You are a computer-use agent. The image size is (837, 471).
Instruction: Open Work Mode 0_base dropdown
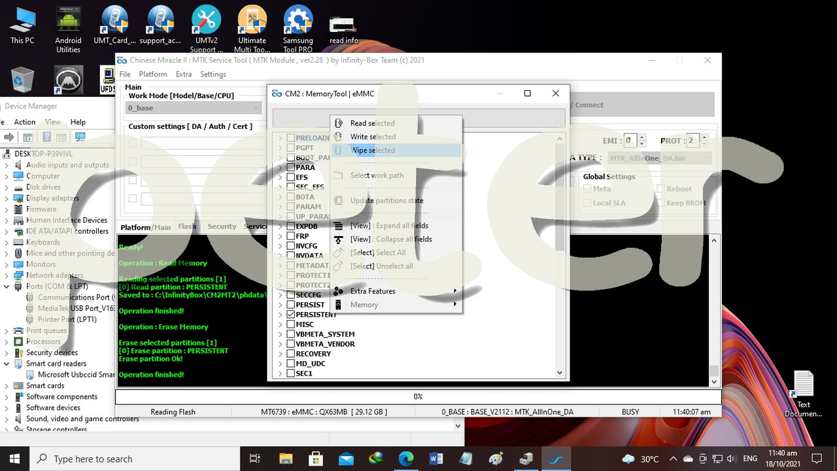[194, 108]
